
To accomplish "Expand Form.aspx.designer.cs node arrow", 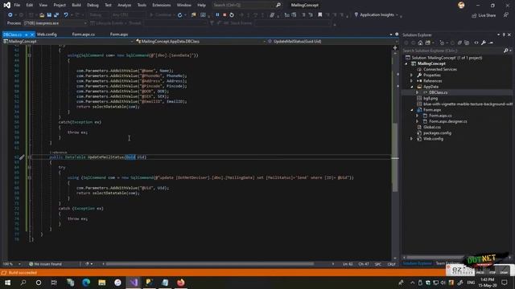I will tap(418, 121).
